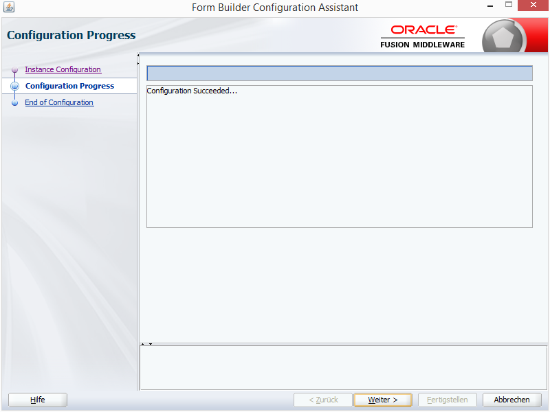
Task: Click the Oracle Fusion Middleware logo
Action: click(x=423, y=36)
